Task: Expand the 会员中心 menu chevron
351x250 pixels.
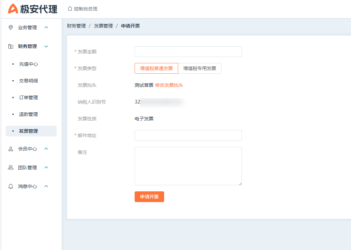Action: 46,149
